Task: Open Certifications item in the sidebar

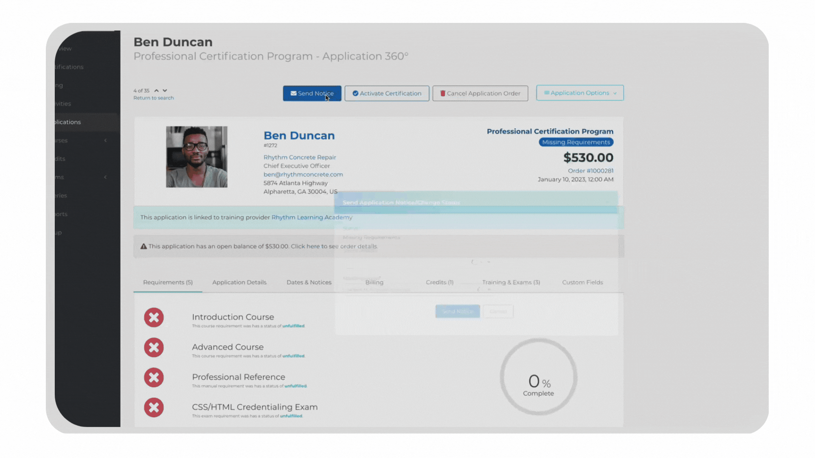Action: (x=69, y=67)
